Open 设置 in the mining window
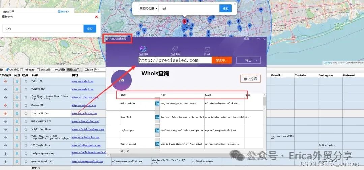 [246, 39]
